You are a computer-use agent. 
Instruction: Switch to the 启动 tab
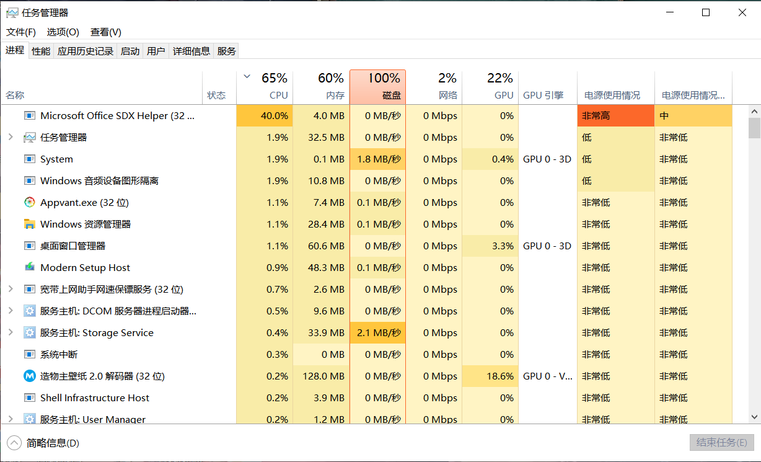click(x=130, y=51)
